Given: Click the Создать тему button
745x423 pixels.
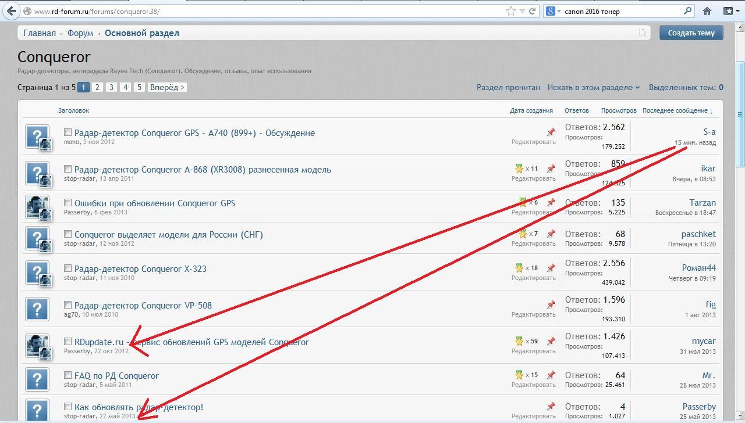Looking at the screenshot, I should point(691,33).
